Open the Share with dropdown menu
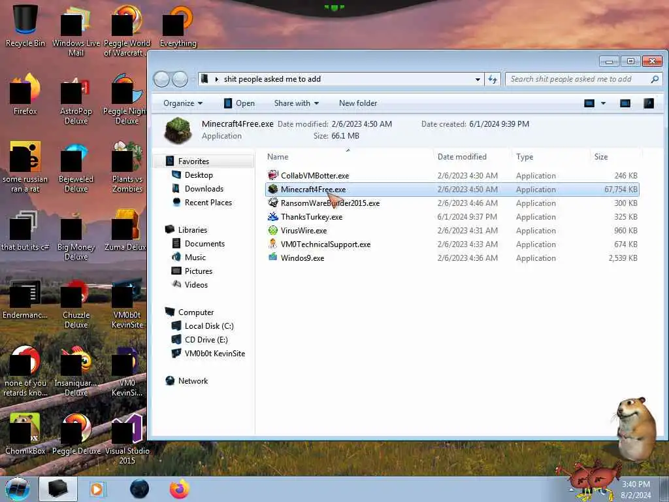The height and width of the screenshot is (502, 669). coord(297,103)
